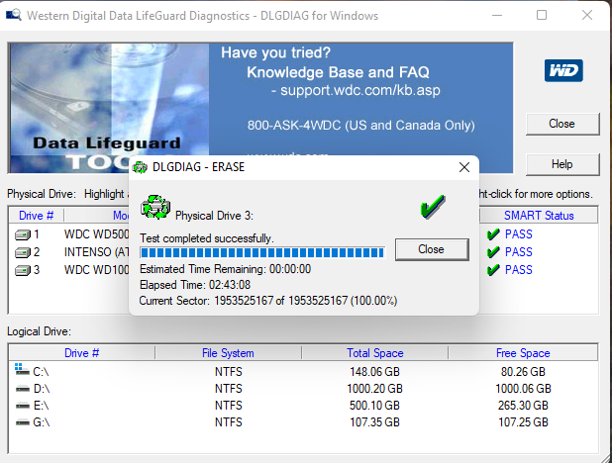Select the WDC WD500 drive row text
The width and height of the screenshot is (612, 463).
pyautogui.click(x=96, y=234)
